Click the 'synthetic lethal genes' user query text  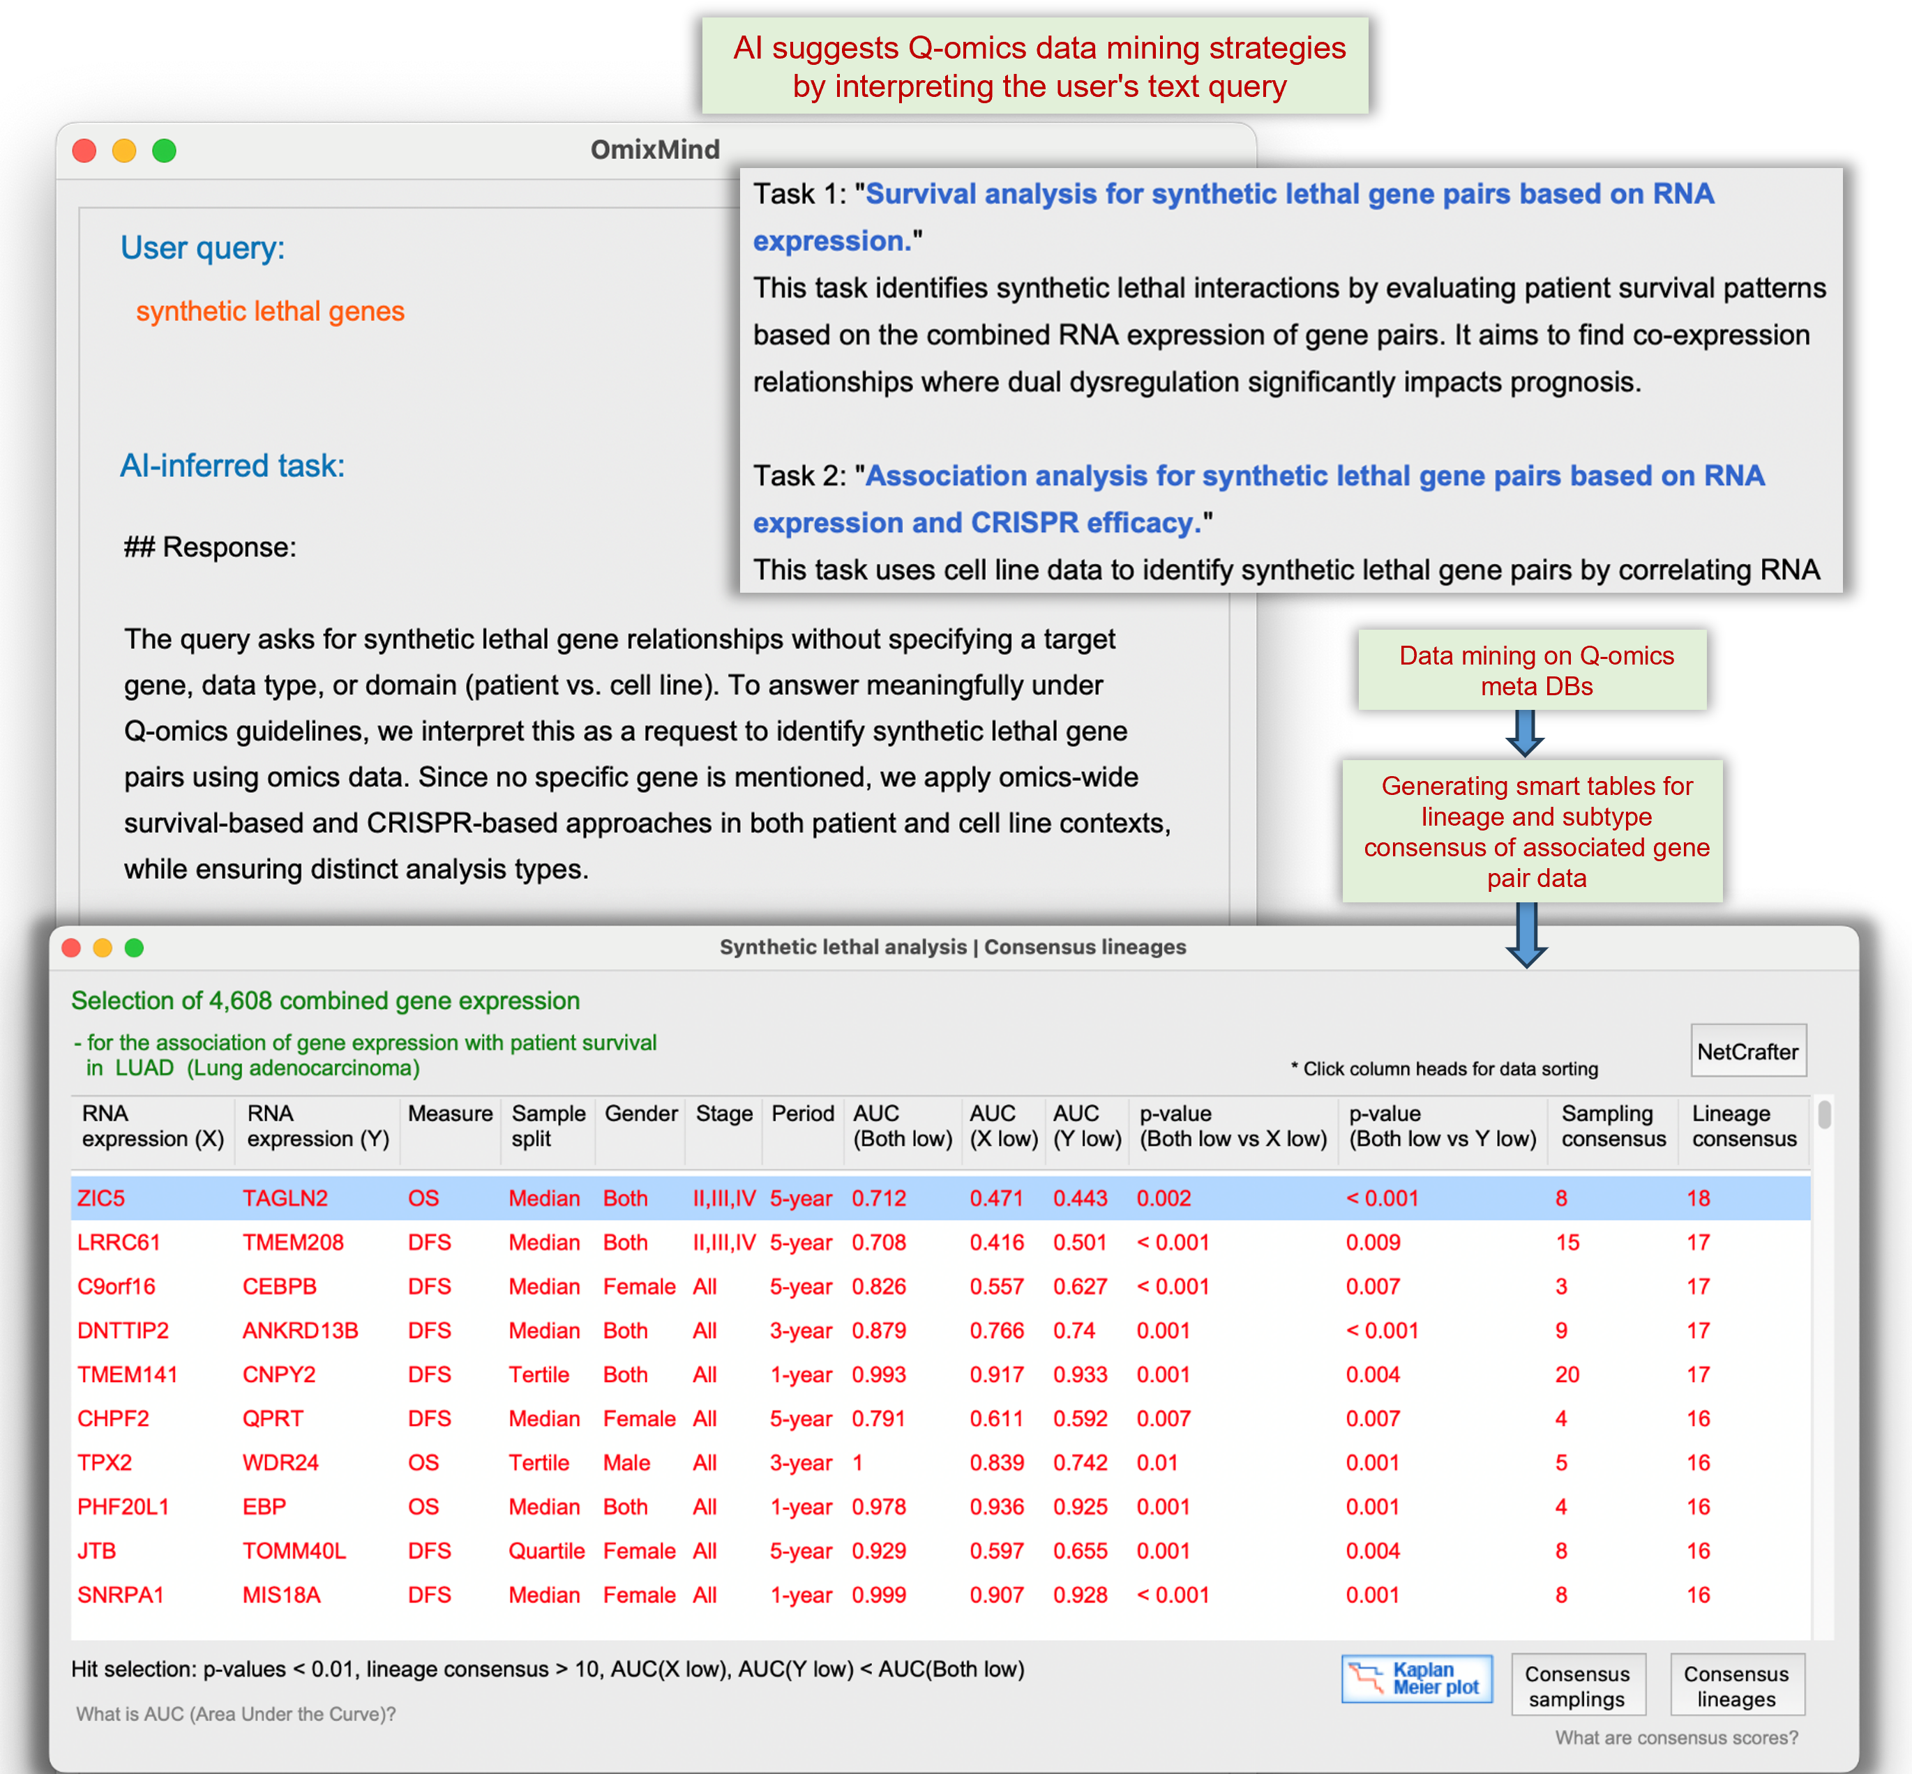[270, 311]
